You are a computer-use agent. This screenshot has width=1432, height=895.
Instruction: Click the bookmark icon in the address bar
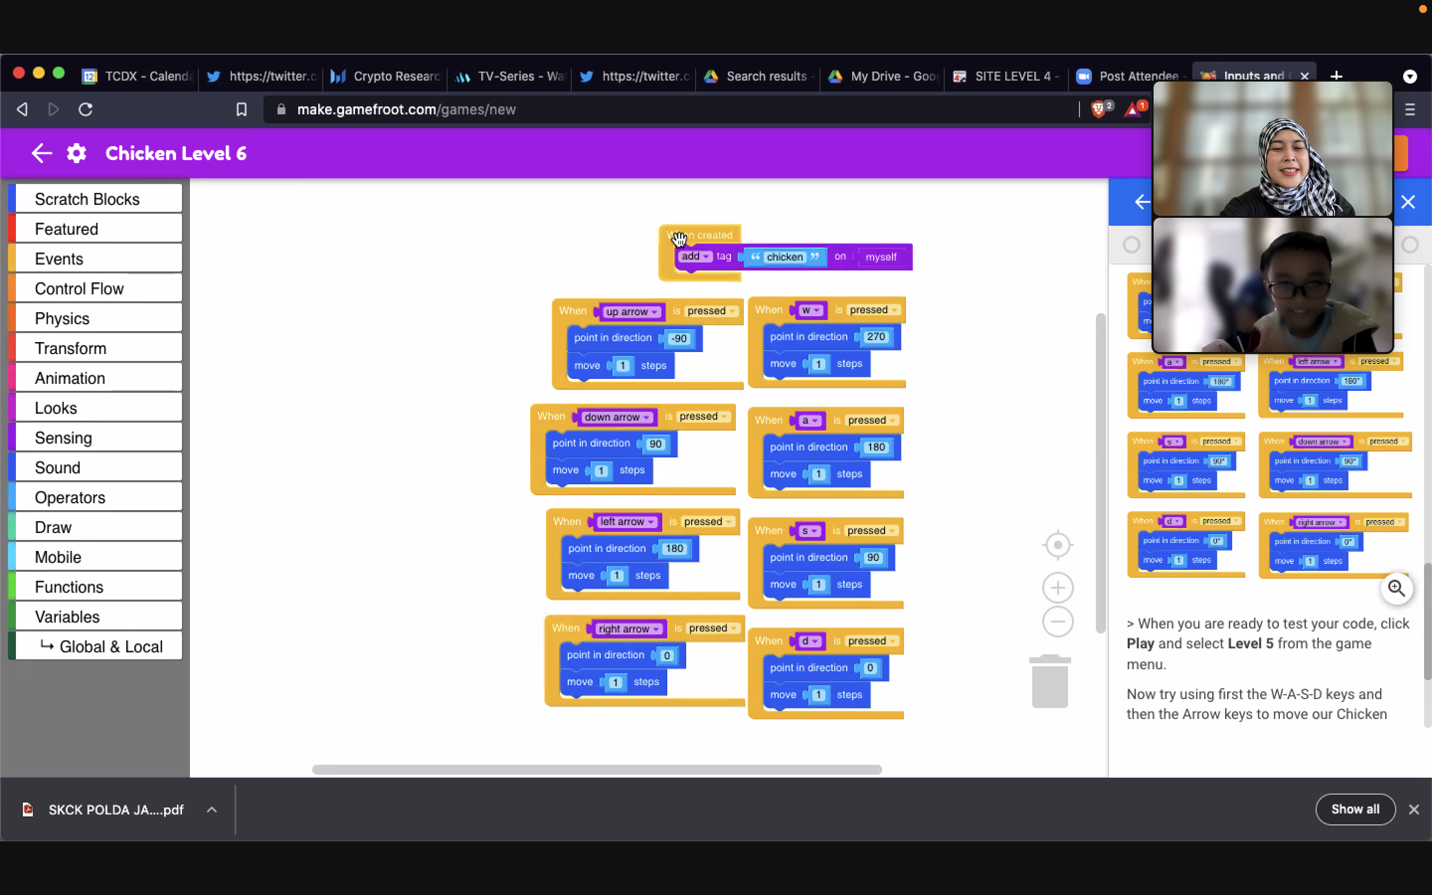242,109
